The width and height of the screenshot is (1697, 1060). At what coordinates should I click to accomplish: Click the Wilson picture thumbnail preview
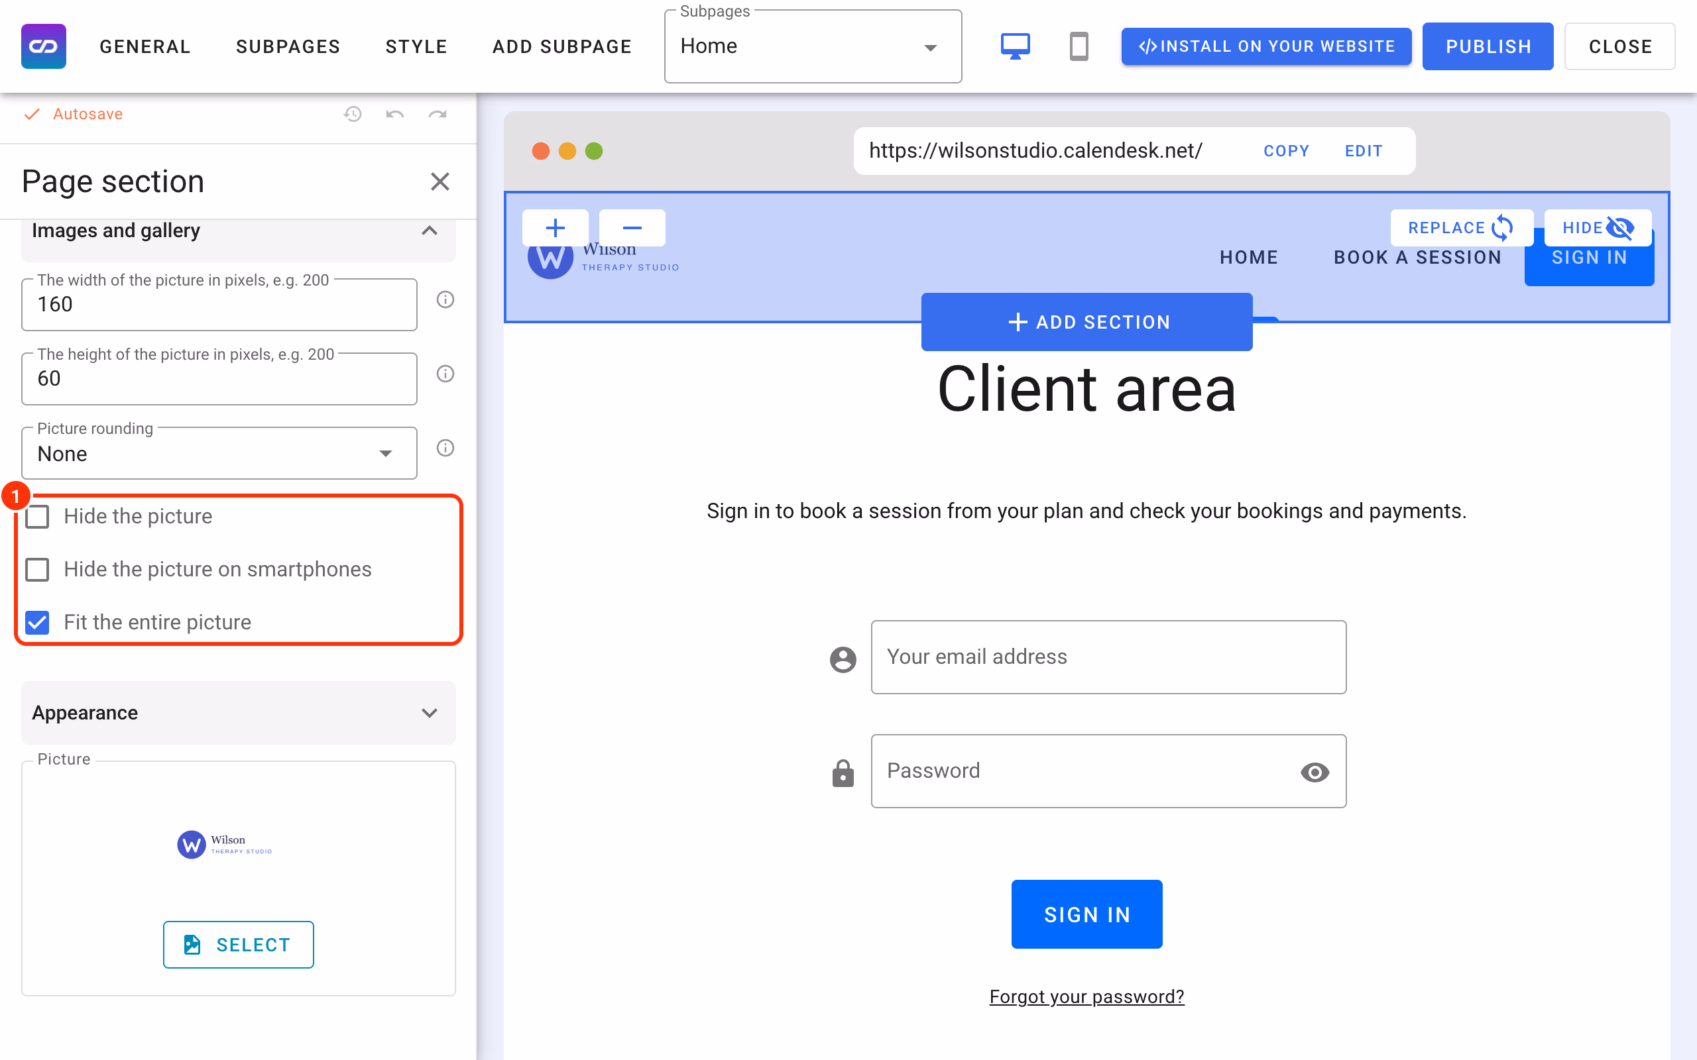point(225,845)
